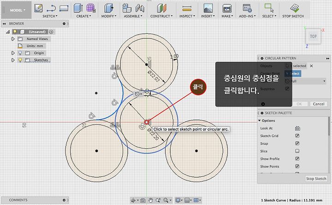
Task: Open the ASSEMBLE menu
Action: click(133, 16)
